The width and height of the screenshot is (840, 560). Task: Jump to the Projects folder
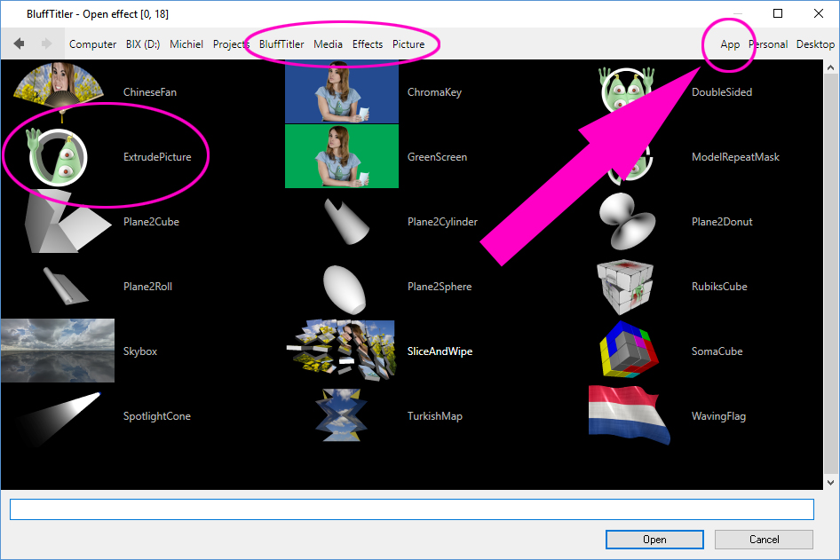(x=232, y=43)
